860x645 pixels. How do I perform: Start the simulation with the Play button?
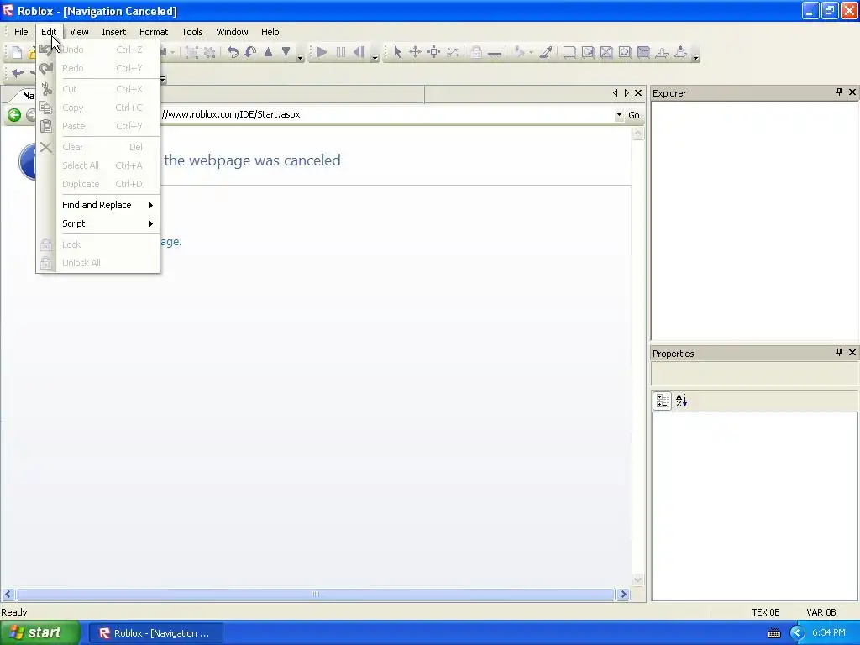pyautogui.click(x=322, y=53)
